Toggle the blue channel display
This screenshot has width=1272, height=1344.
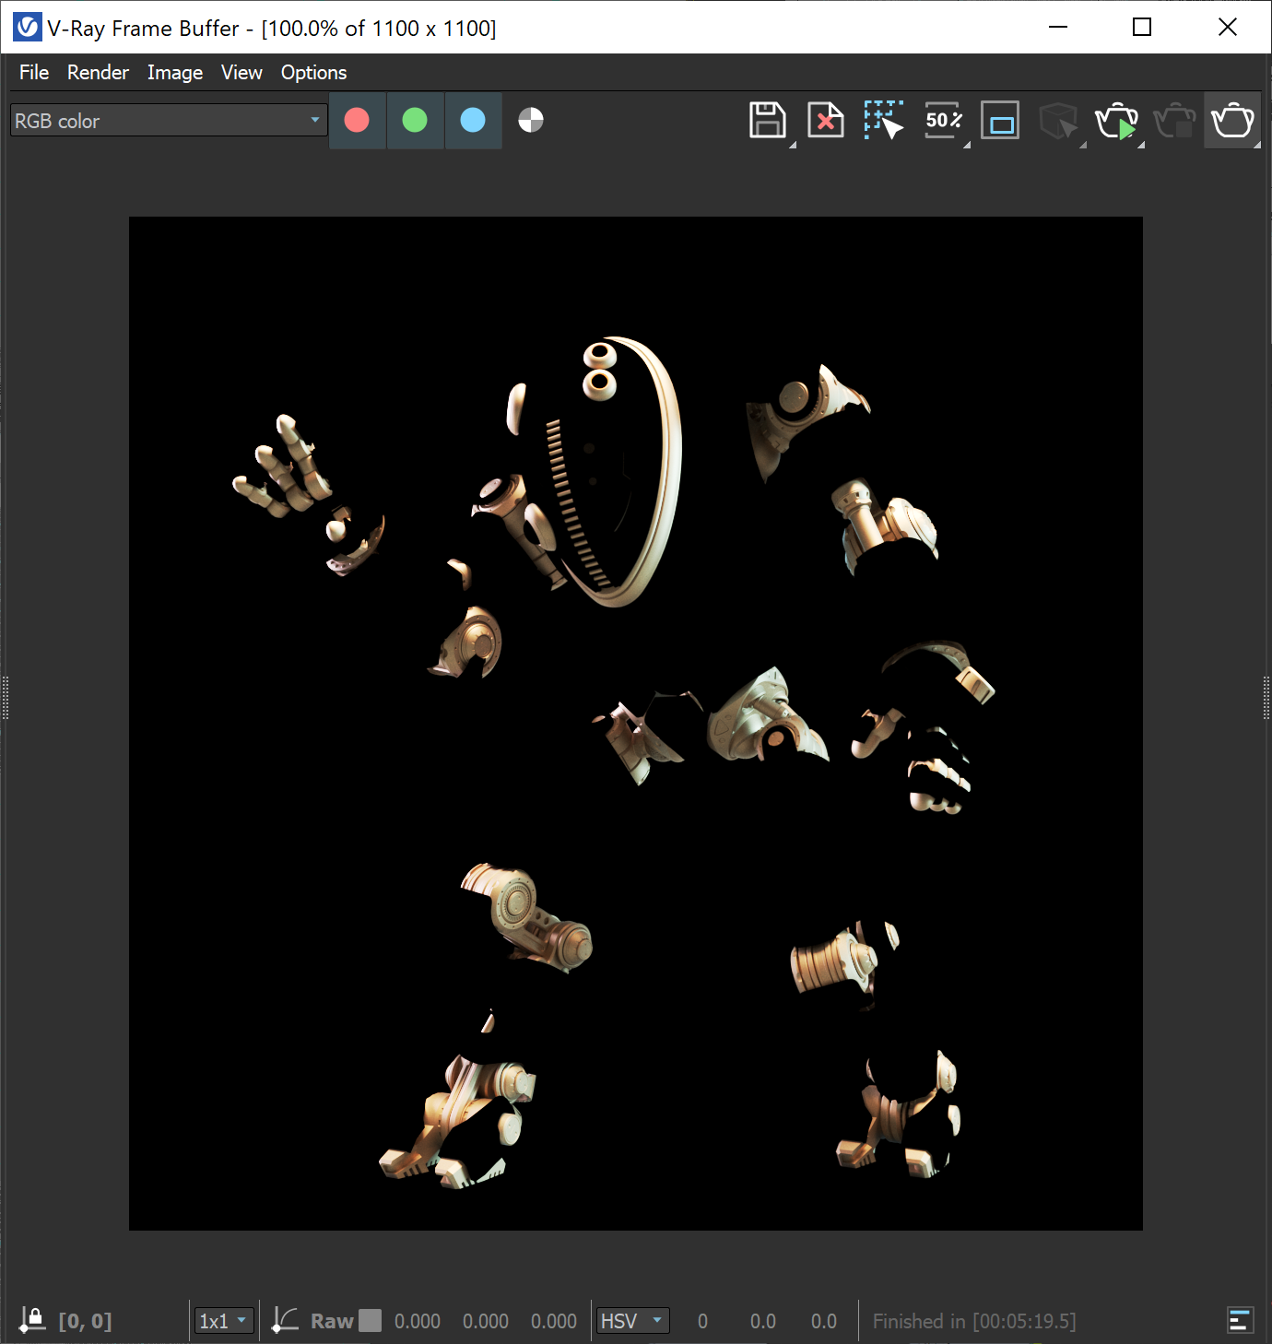pyautogui.click(x=473, y=120)
